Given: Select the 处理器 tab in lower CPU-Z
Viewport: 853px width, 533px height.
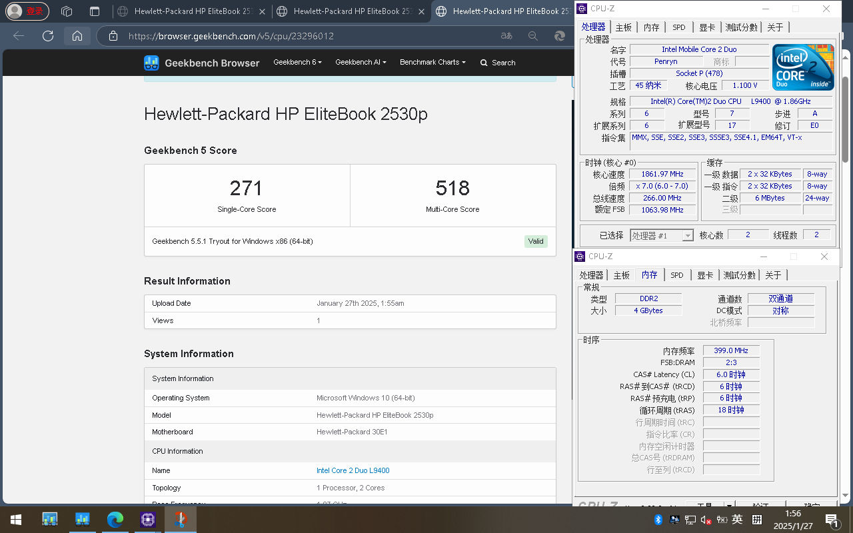Looking at the screenshot, I should click(x=591, y=275).
